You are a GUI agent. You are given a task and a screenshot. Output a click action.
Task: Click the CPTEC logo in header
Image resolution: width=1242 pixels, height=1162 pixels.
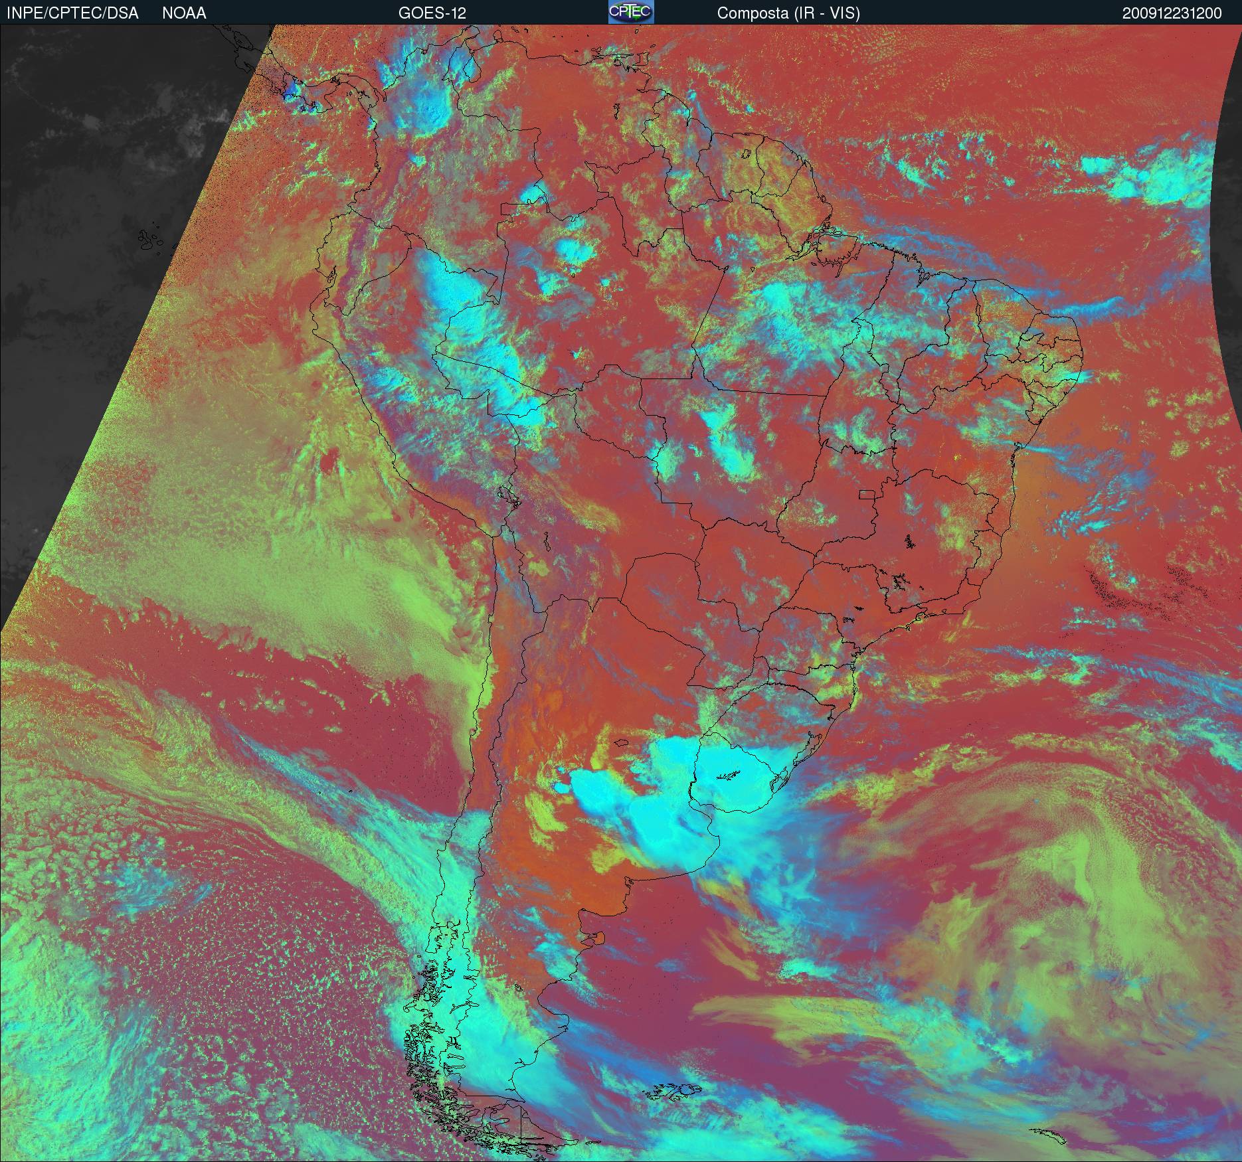click(631, 12)
